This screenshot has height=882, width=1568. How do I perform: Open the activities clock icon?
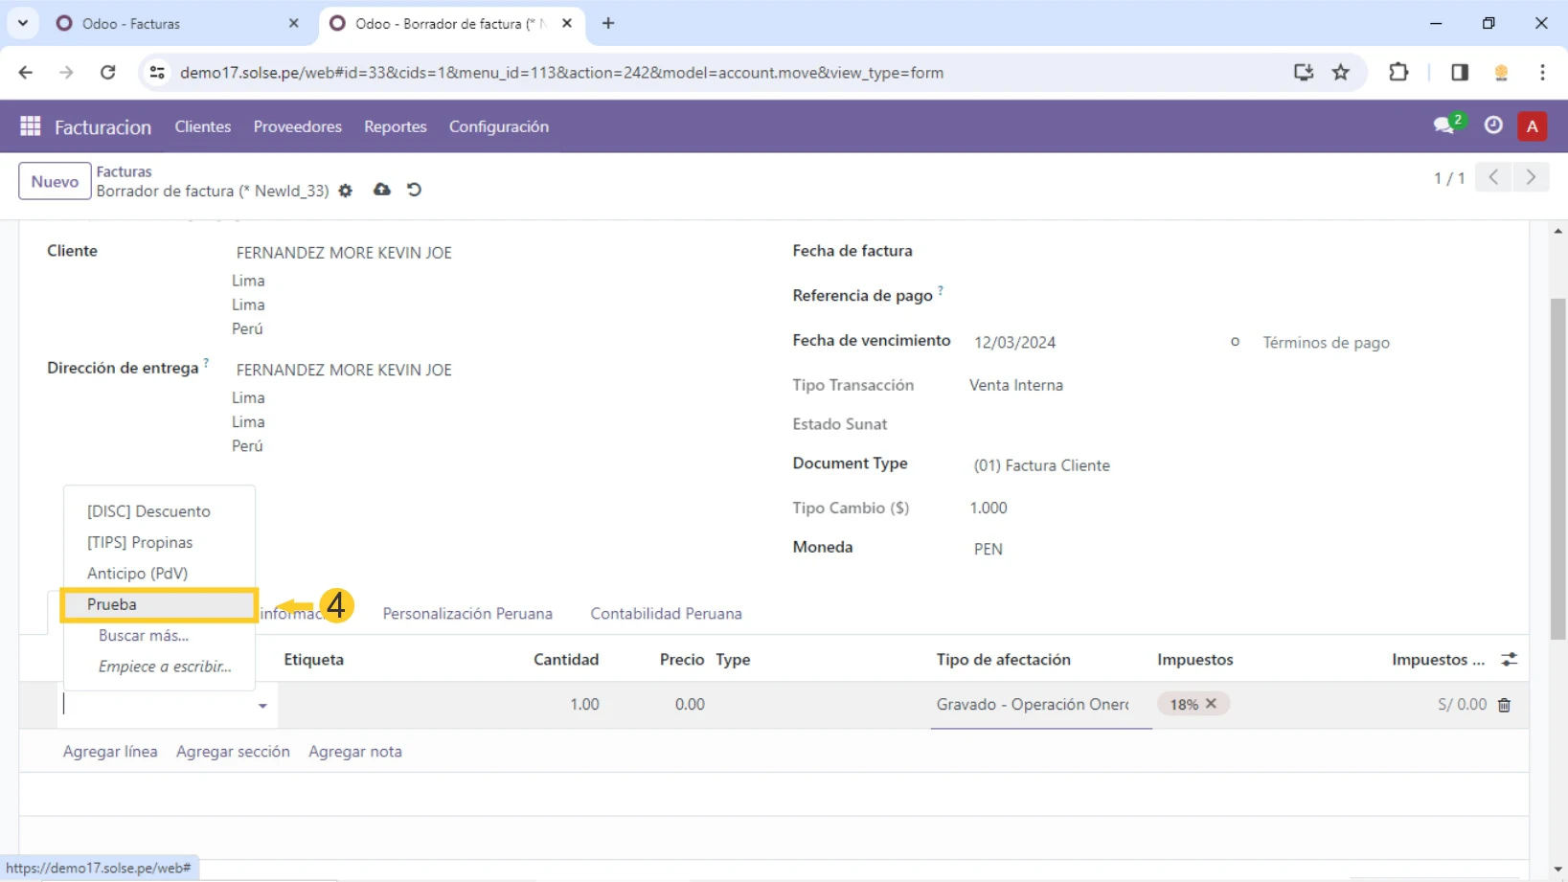point(1493,125)
